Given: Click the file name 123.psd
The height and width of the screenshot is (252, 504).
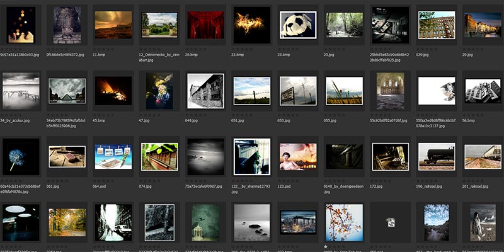Looking at the screenshot, I should 284,186.
